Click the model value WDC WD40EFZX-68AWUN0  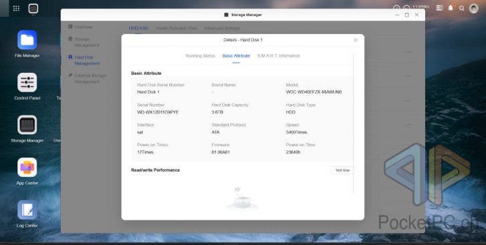click(x=314, y=92)
